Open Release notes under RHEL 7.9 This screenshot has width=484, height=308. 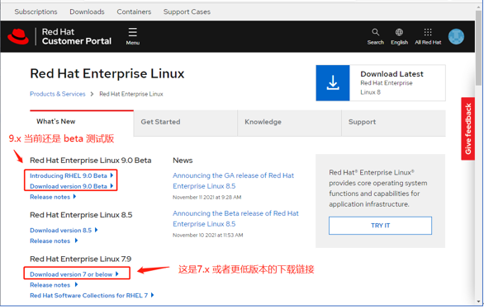click(54, 285)
